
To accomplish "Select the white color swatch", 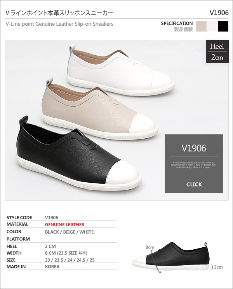I will [x=212, y=26].
